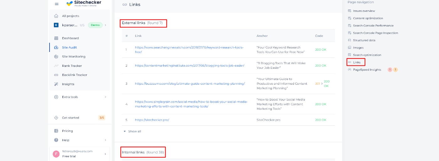Jump to Structured data section
The image size is (439, 161).
tap(364, 40)
